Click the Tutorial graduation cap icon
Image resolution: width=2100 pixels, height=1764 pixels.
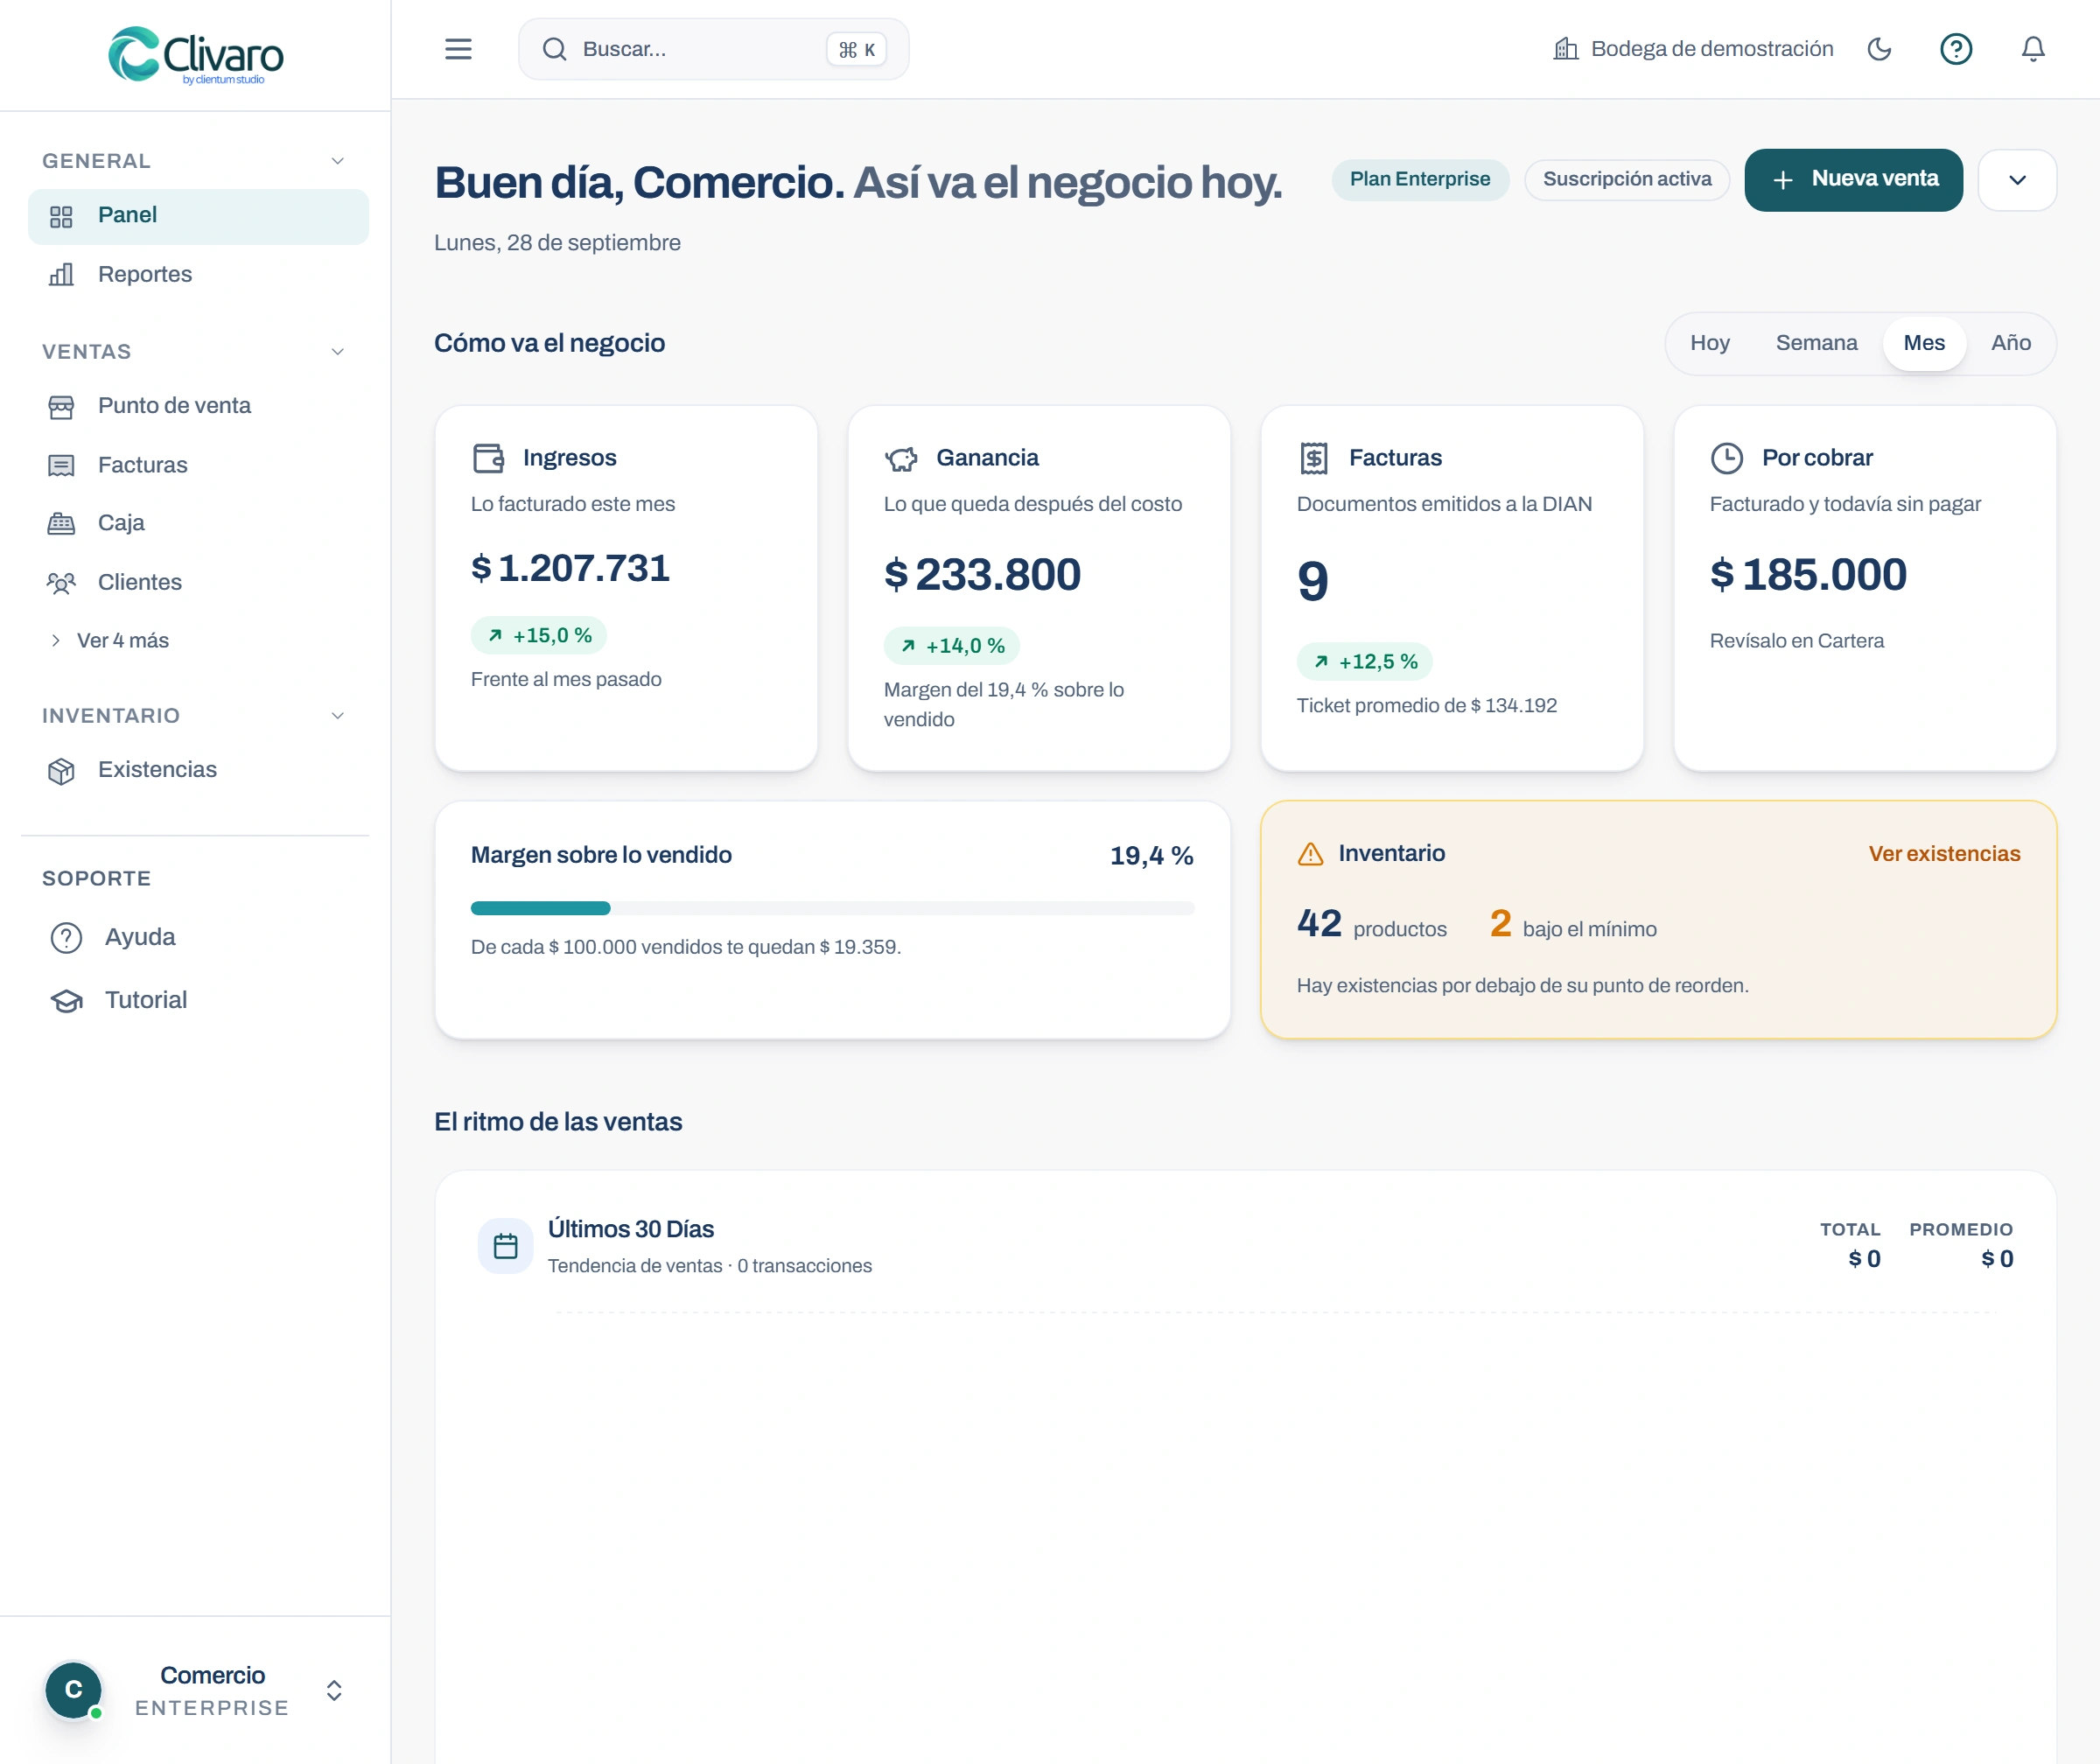[x=67, y=1000]
